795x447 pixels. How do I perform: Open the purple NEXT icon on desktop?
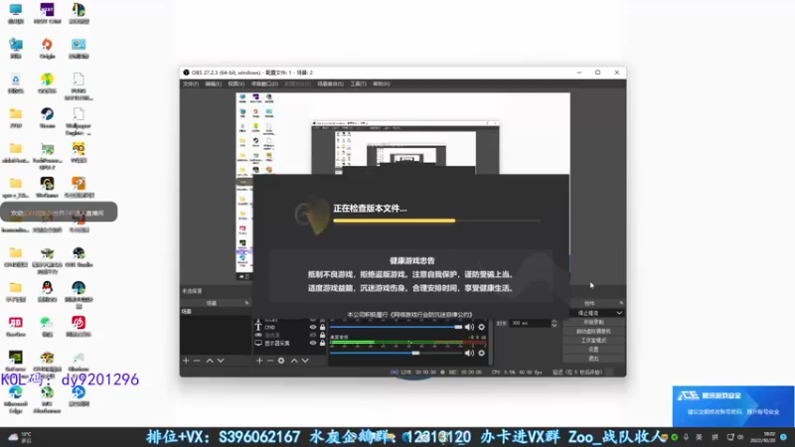coord(47,14)
